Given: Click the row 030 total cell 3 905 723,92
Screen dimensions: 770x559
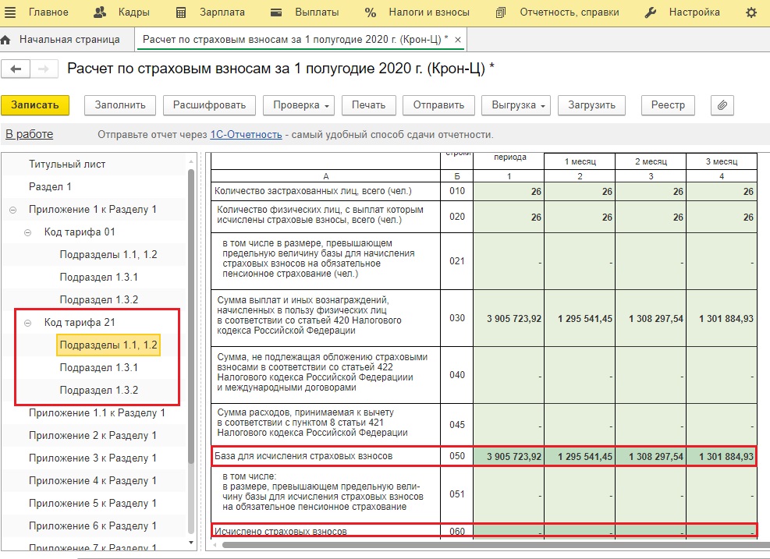Looking at the screenshot, I should click(509, 318).
